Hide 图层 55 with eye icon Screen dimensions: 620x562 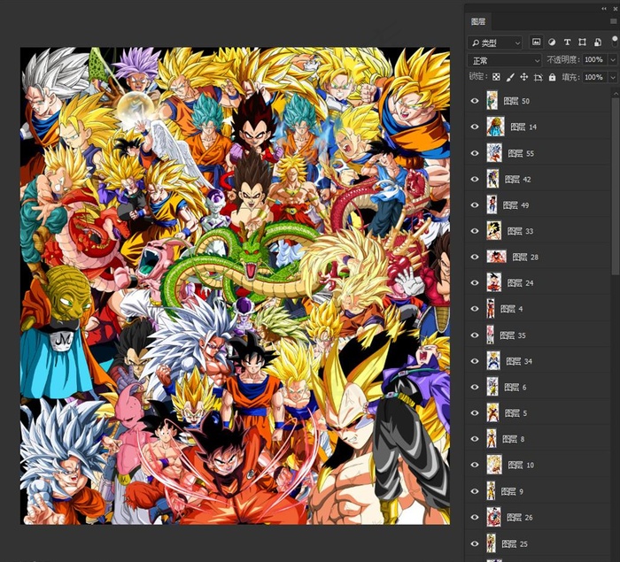click(475, 153)
